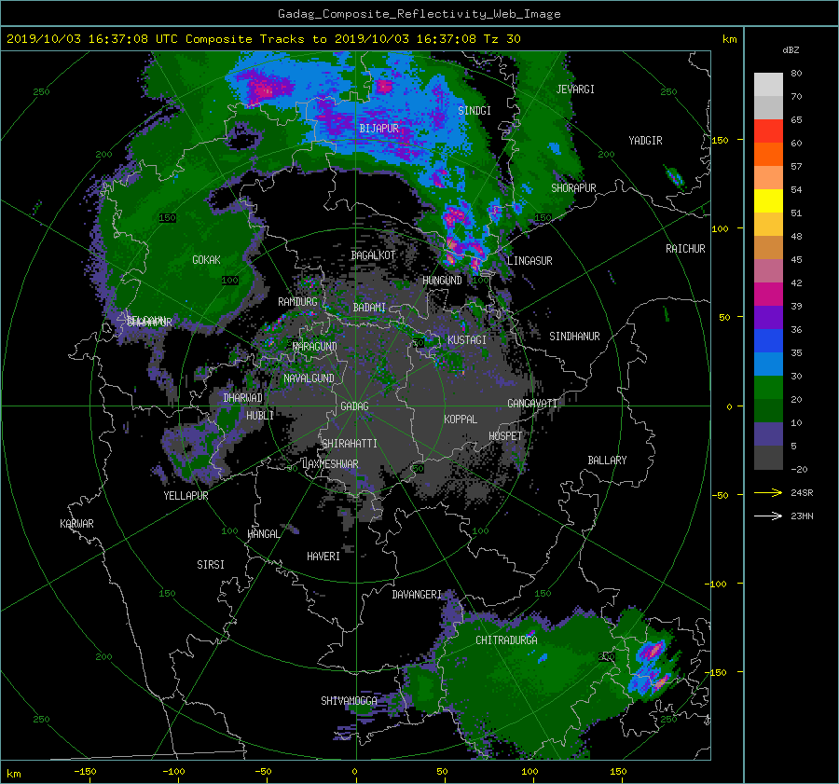Viewport: 839px width, 784px height.
Task: Click the km unit label at bottom left
Action: click(13, 774)
